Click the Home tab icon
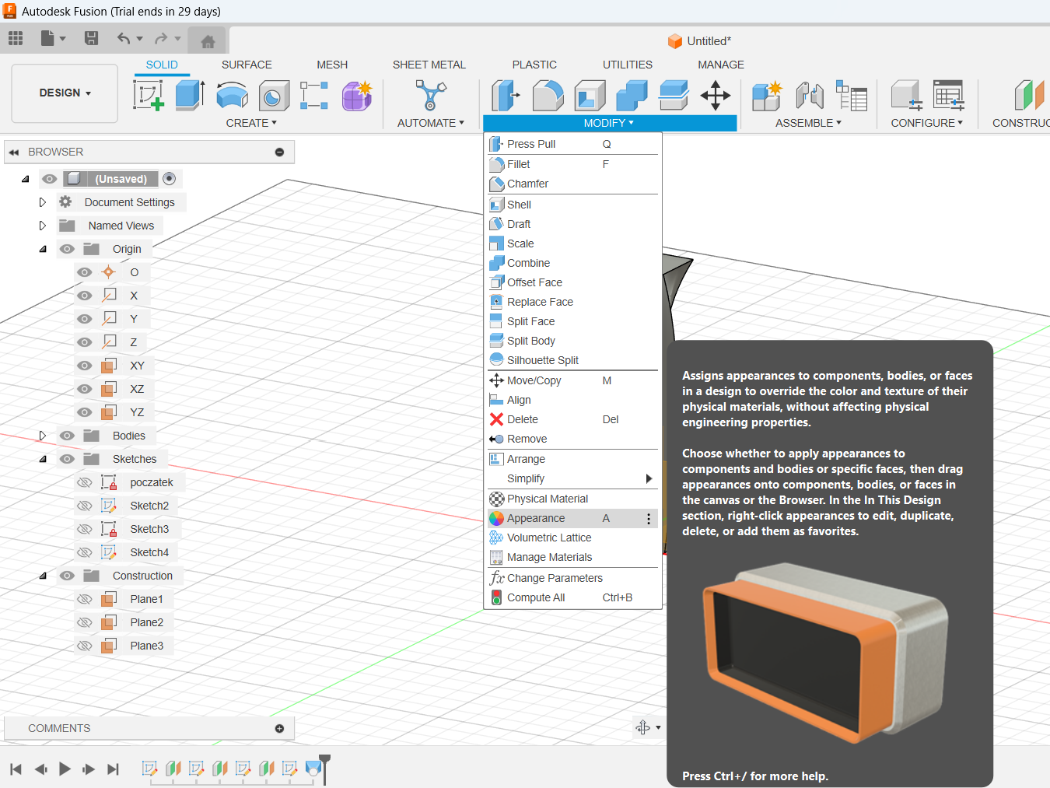Screen dimensions: 1050x788 point(208,41)
